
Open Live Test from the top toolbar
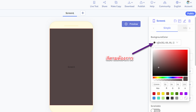coord(94,4)
